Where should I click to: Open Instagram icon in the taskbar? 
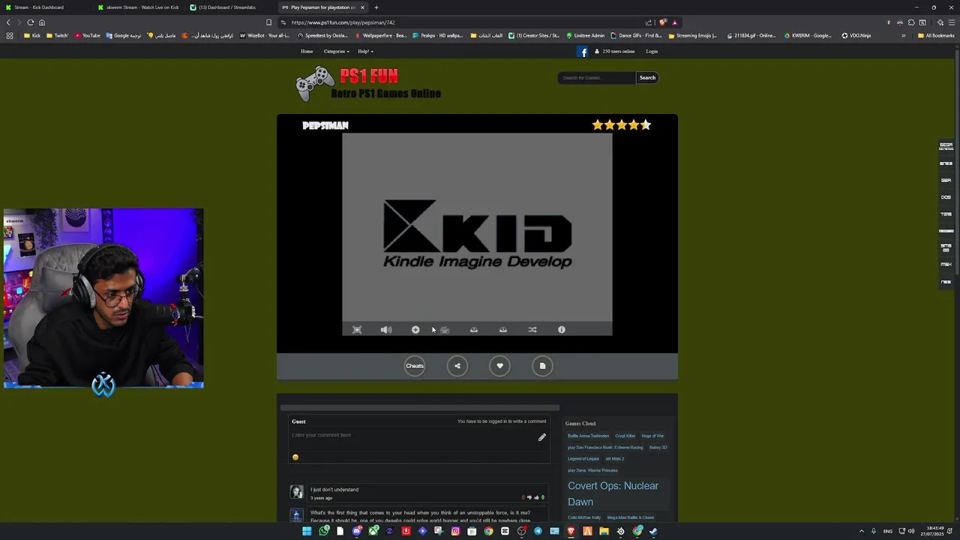455,531
